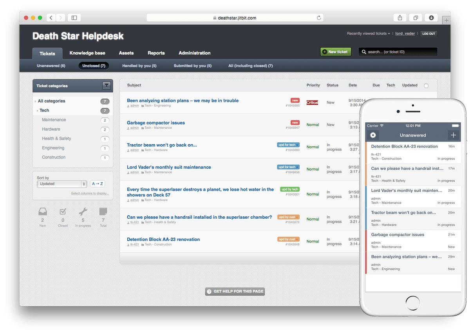This screenshot has height=334, width=470.
Task: Tap Detention Block AA-23 row on phone
Action: tap(413, 152)
